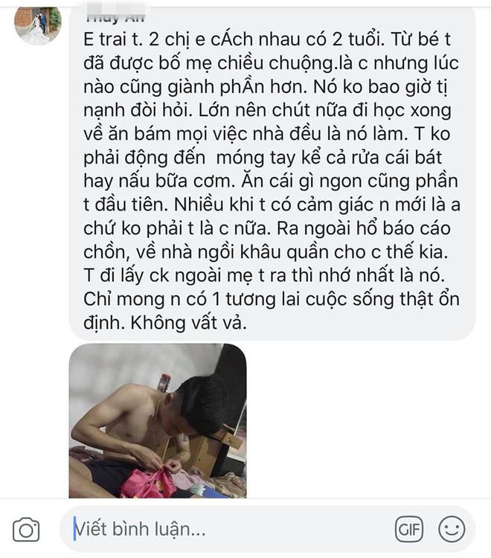Image resolution: width=491 pixels, height=558 pixels.
Task: Open the attached photo of shirtless man sewing
Action: tap(158, 420)
